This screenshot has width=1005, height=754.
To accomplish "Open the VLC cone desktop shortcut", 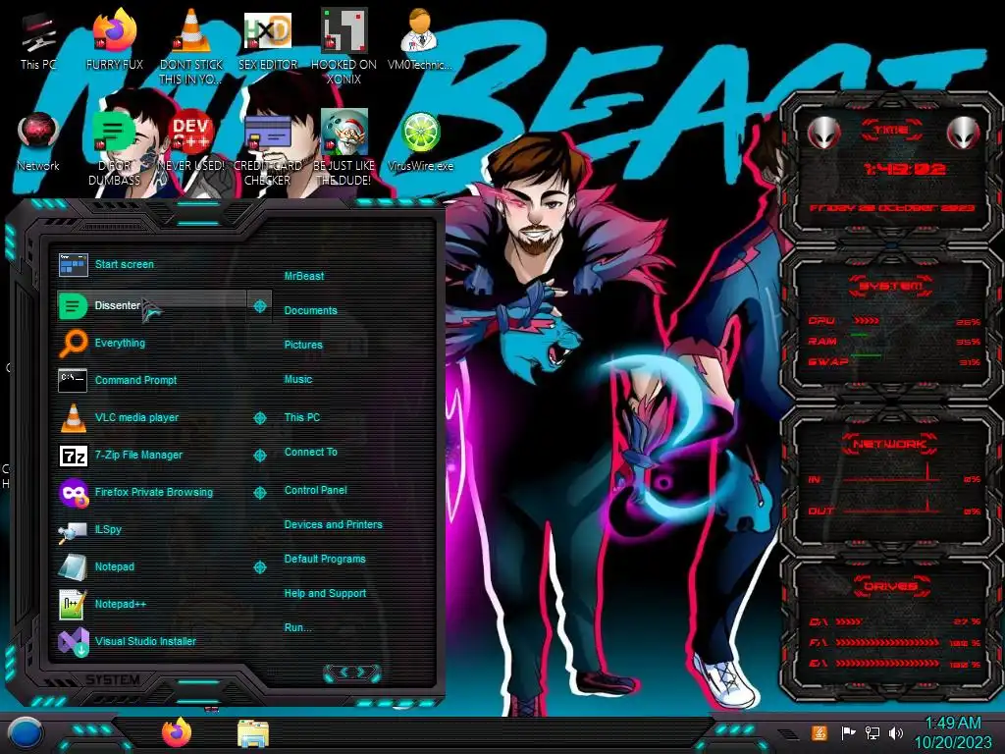I will (191, 45).
